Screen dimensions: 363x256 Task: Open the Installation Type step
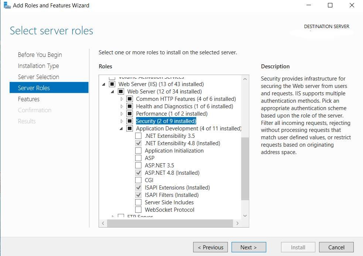coord(38,66)
